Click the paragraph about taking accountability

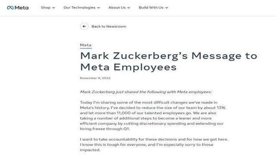tap(154, 145)
